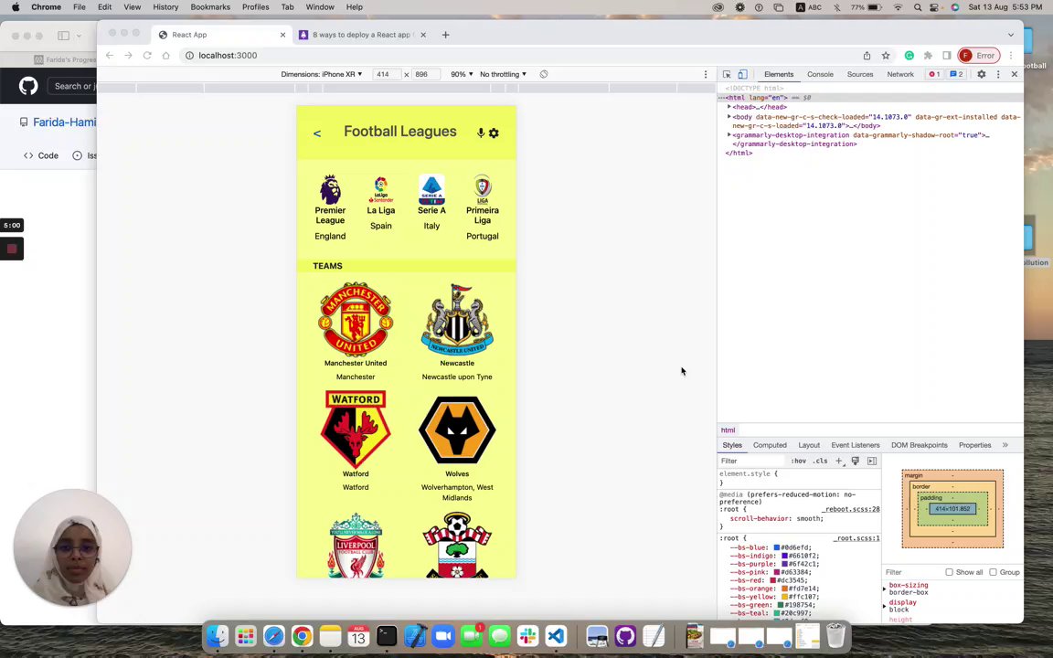Click the Error profile button in Chrome
This screenshot has height=658, width=1053.
coord(979,56)
